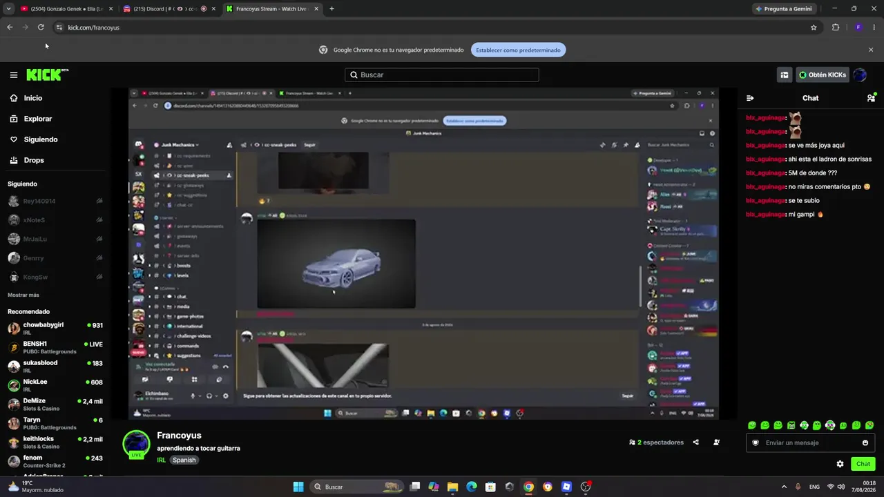Open the Kick hamburger sidebar menu
The image size is (884, 497).
click(x=14, y=75)
